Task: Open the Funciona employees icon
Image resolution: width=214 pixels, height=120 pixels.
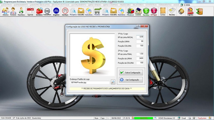Action: [21, 11]
